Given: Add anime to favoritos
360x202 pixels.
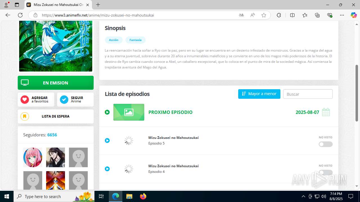Looking at the screenshot, I should pyautogui.click(x=36, y=100).
